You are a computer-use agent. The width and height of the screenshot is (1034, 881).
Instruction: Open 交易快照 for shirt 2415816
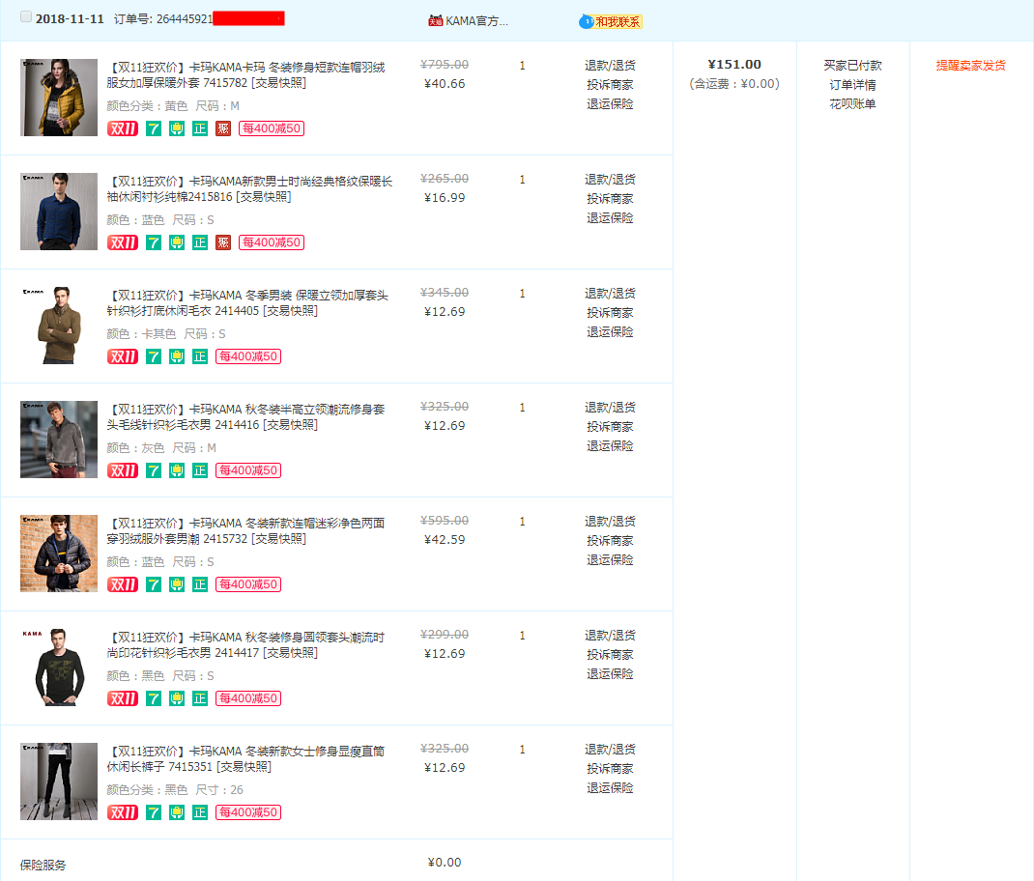(263, 197)
